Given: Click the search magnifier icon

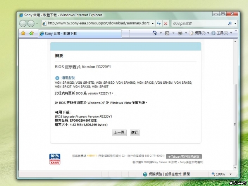Looking at the screenshot, I should [230, 23].
